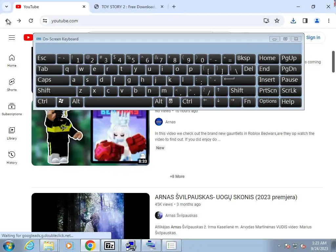
Task: Open YouTube hamburger guide menu
Action: [x=12, y=38]
